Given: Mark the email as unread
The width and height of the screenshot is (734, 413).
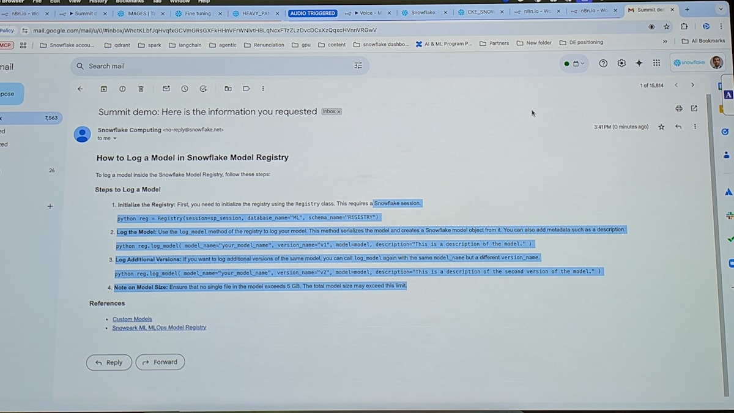Looking at the screenshot, I should click(166, 89).
